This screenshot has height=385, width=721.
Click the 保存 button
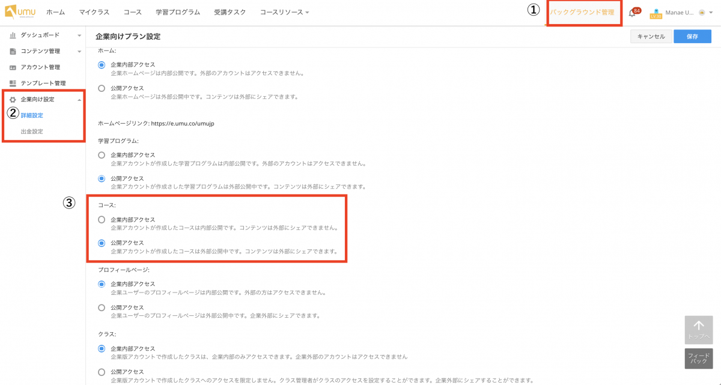click(x=692, y=37)
